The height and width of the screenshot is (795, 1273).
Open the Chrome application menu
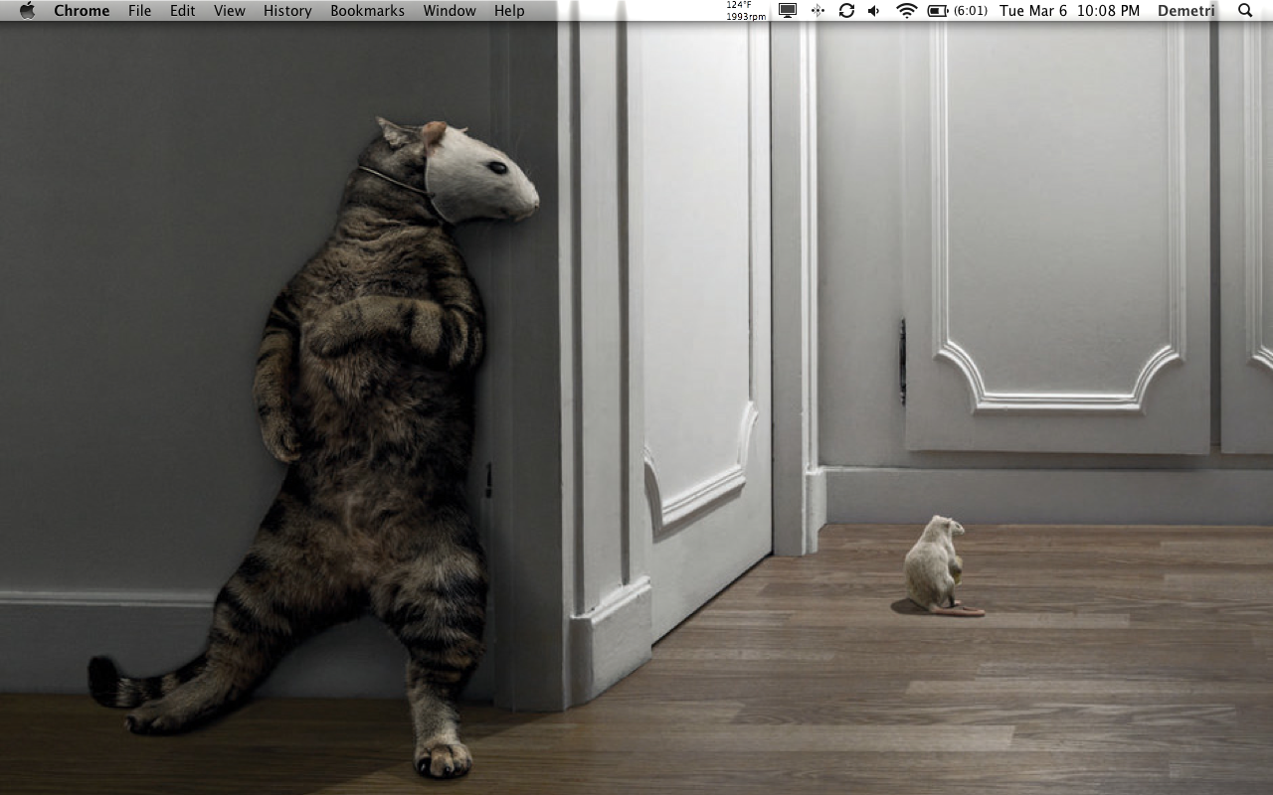[x=82, y=11]
